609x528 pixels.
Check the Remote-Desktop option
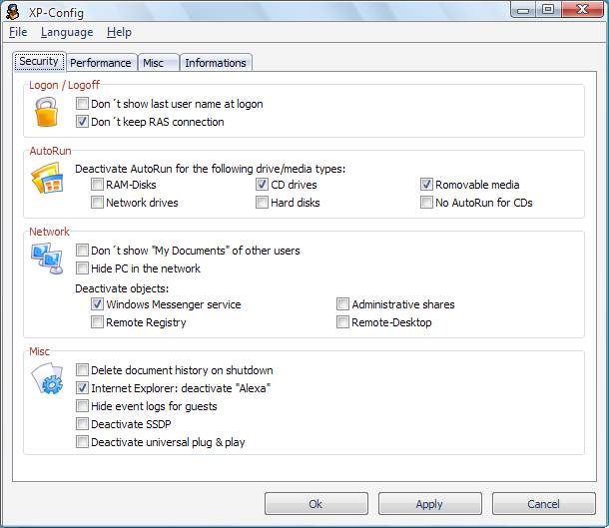pyautogui.click(x=343, y=322)
